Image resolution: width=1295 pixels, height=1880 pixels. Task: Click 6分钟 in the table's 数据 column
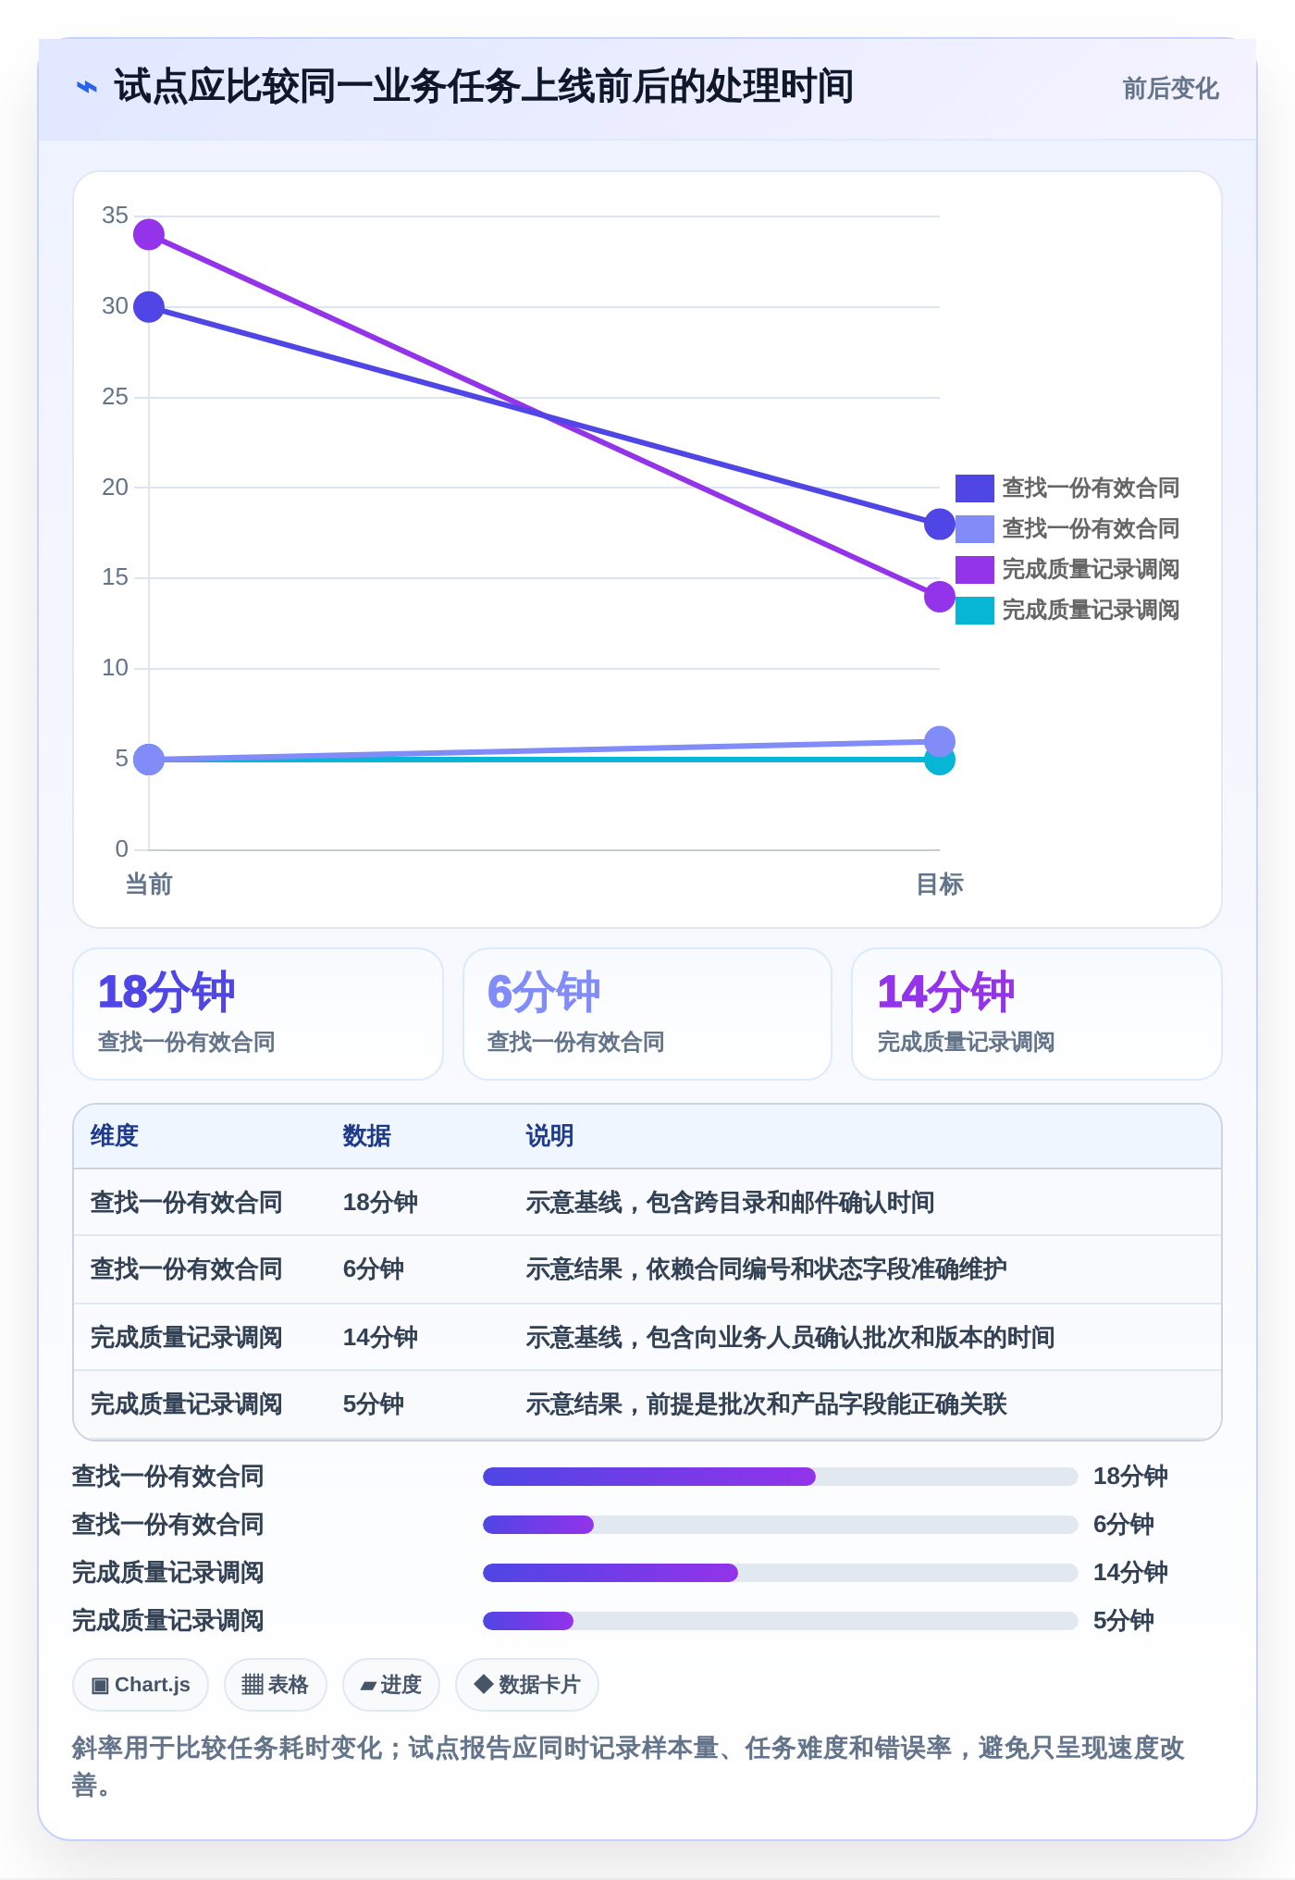coord(374,1269)
